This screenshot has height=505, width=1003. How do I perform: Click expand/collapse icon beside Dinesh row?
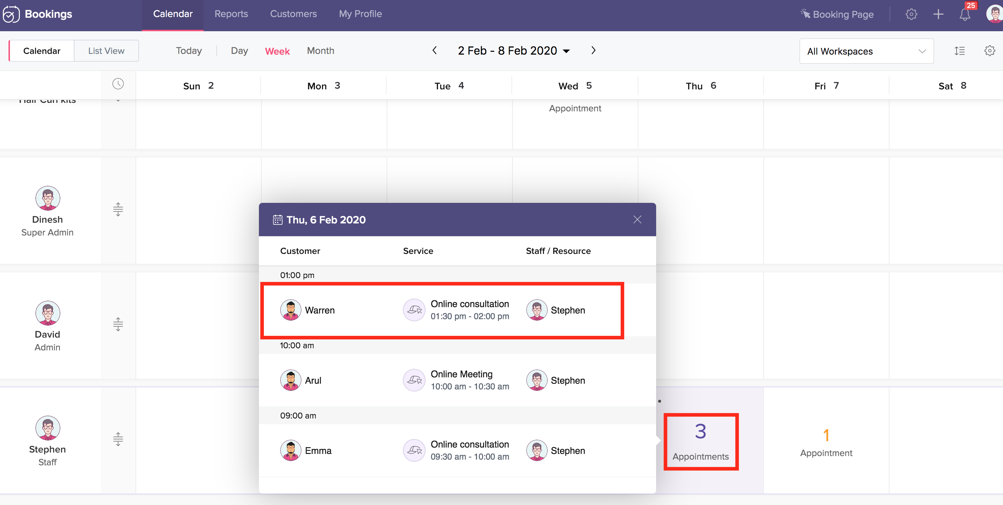[118, 210]
